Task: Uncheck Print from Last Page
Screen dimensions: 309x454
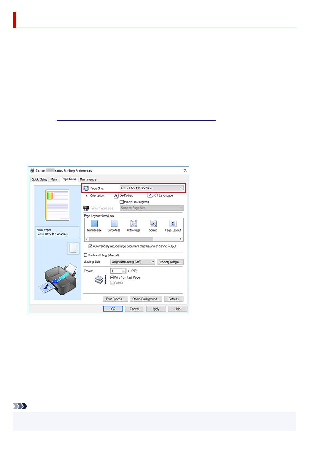Action: click(x=112, y=278)
